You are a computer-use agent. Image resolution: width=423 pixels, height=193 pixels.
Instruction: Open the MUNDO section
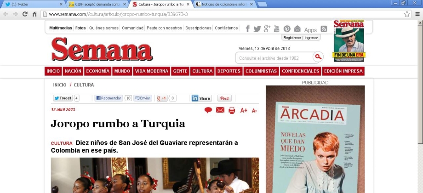click(122, 71)
